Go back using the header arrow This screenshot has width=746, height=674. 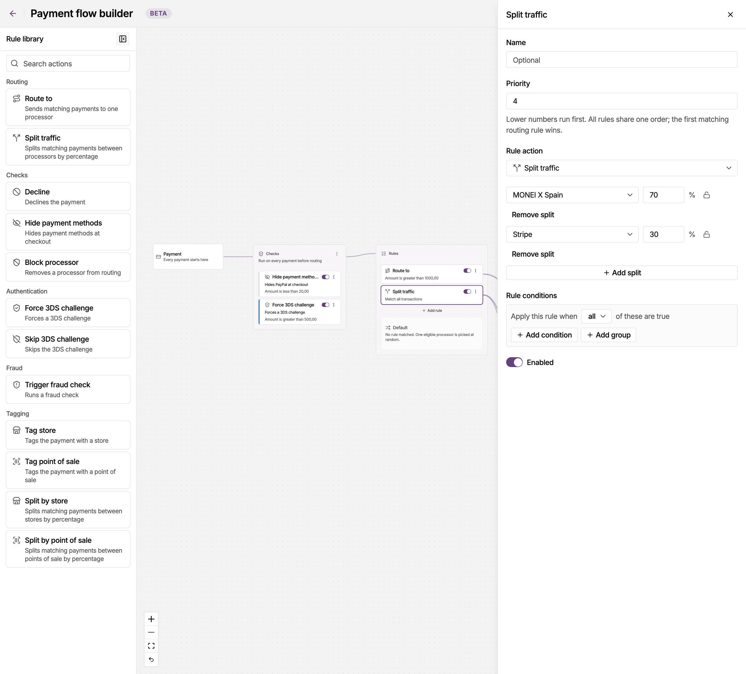pos(13,14)
